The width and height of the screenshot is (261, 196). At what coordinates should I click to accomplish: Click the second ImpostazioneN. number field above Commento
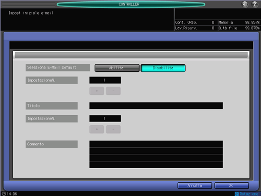point(105,119)
